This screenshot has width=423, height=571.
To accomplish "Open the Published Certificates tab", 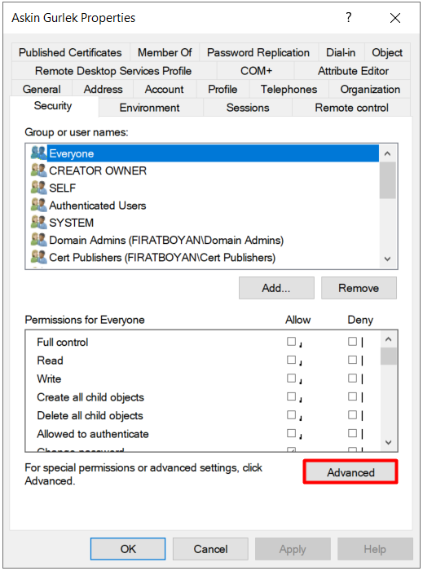I will click(70, 52).
